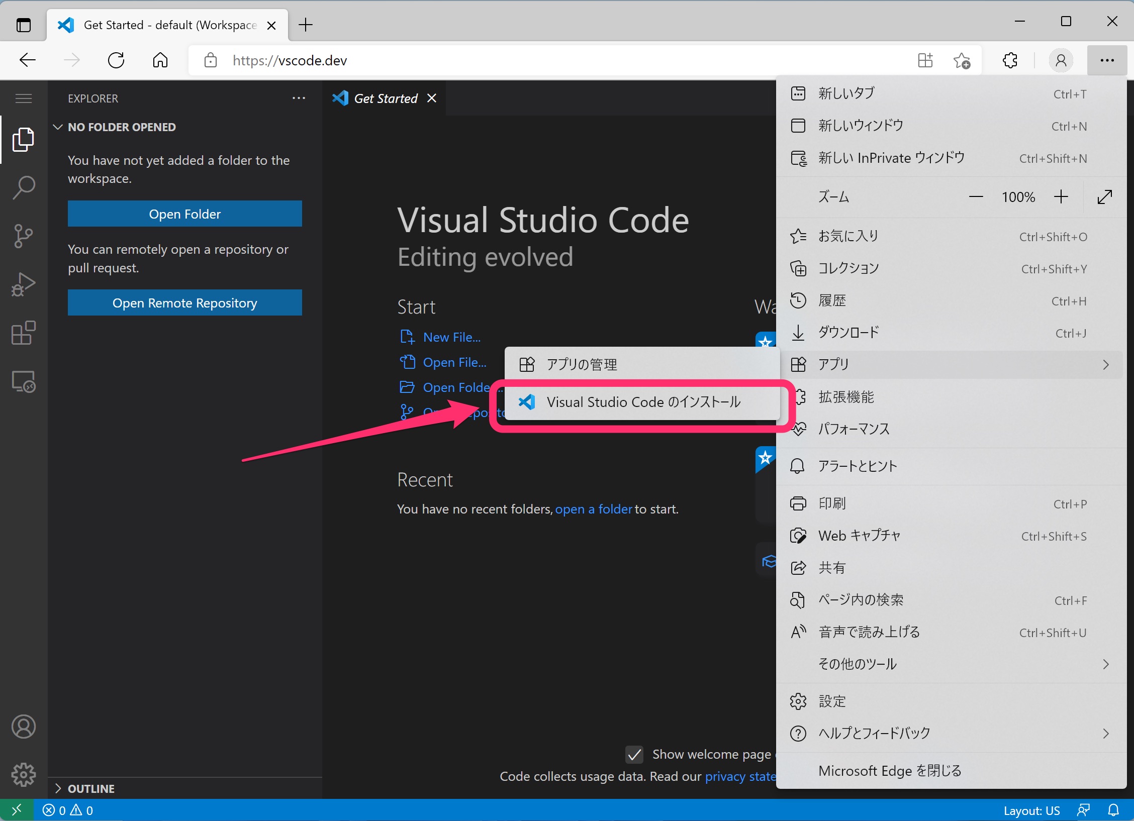
Task: Add this page to favorites
Action: [962, 60]
